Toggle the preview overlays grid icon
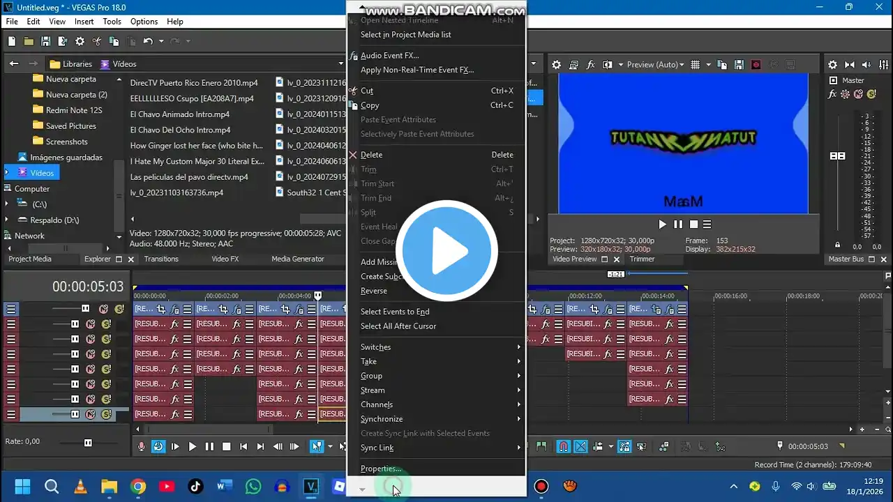 [695, 65]
